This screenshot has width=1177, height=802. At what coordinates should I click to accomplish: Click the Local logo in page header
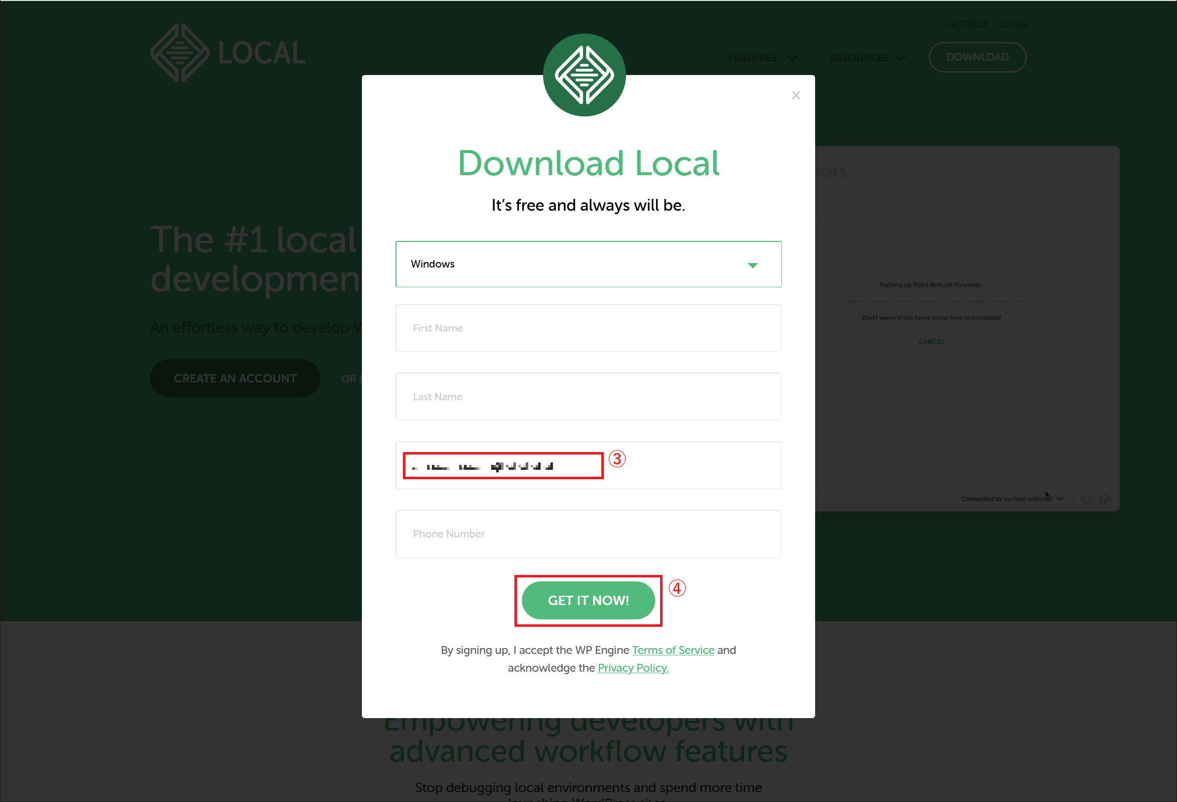coord(228,53)
